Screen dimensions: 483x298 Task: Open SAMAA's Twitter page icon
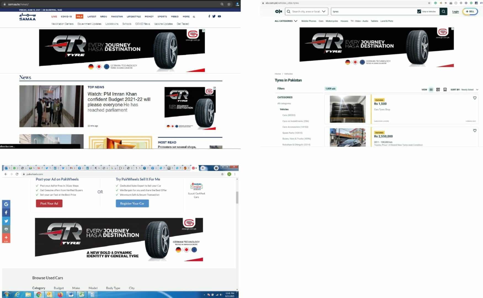214,16
